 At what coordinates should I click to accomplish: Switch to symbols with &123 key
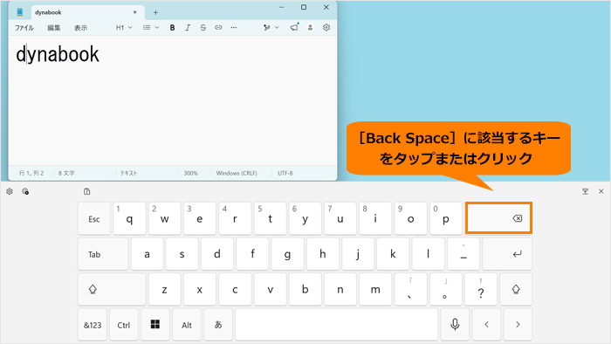click(93, 325)
